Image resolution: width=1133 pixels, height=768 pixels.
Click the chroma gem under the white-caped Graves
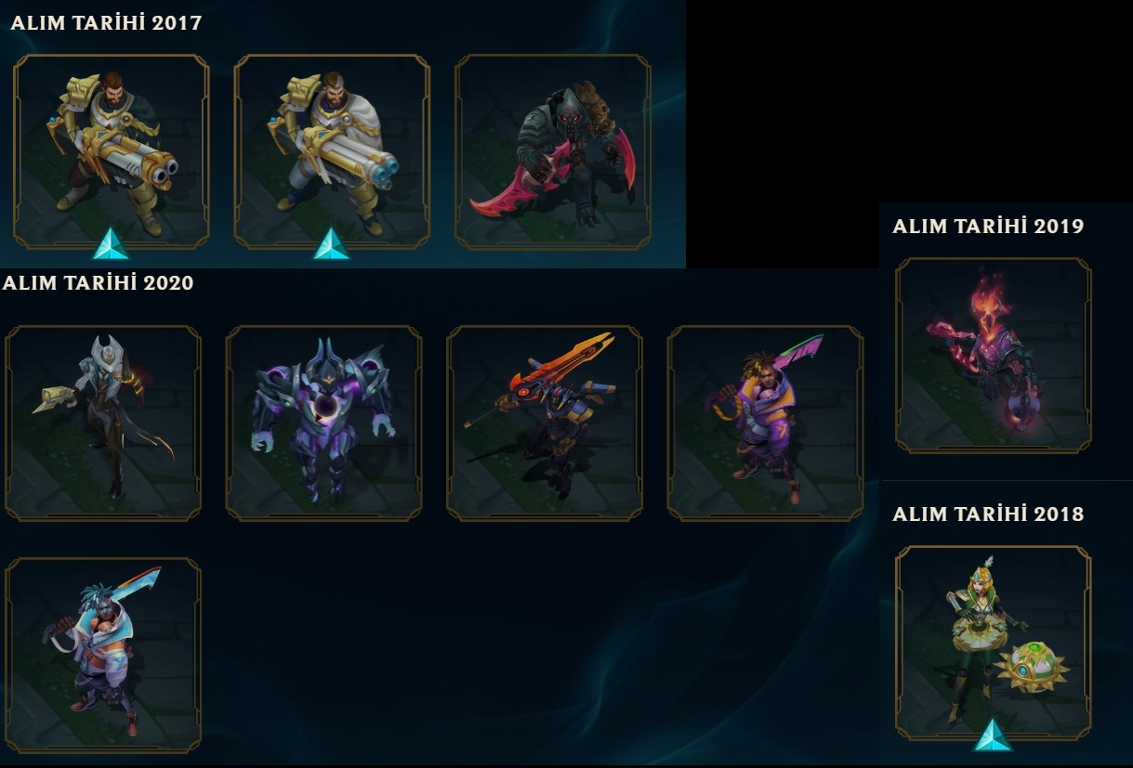click(331, 243)
